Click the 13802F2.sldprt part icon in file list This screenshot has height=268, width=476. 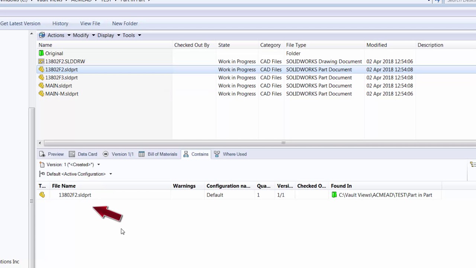(41, 70)
